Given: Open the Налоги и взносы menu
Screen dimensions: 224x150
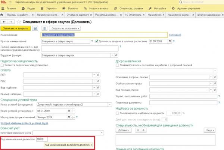Looking at the screenshot, I should coord(96,9).
